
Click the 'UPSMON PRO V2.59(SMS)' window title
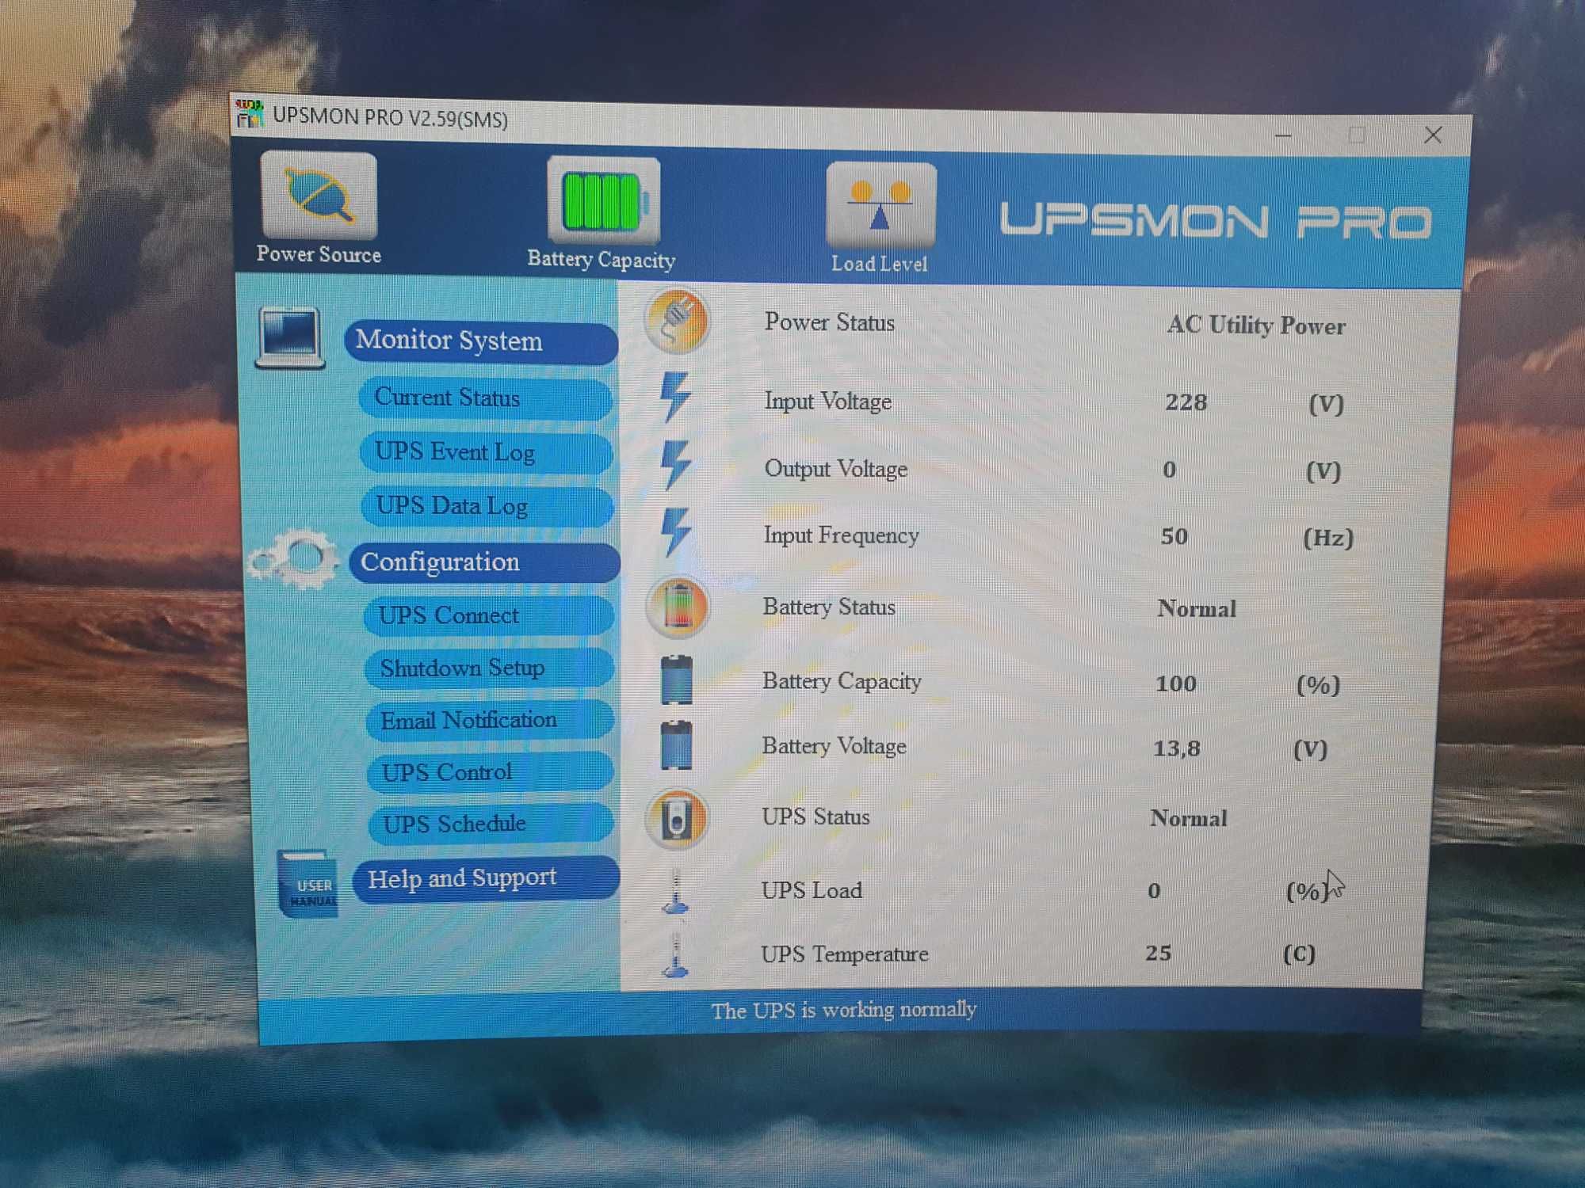point(390,118)
